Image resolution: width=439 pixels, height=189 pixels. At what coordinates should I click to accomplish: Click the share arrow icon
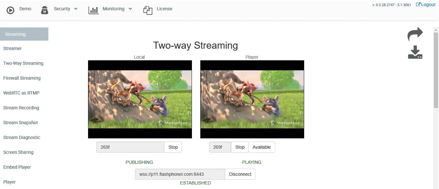415,34
